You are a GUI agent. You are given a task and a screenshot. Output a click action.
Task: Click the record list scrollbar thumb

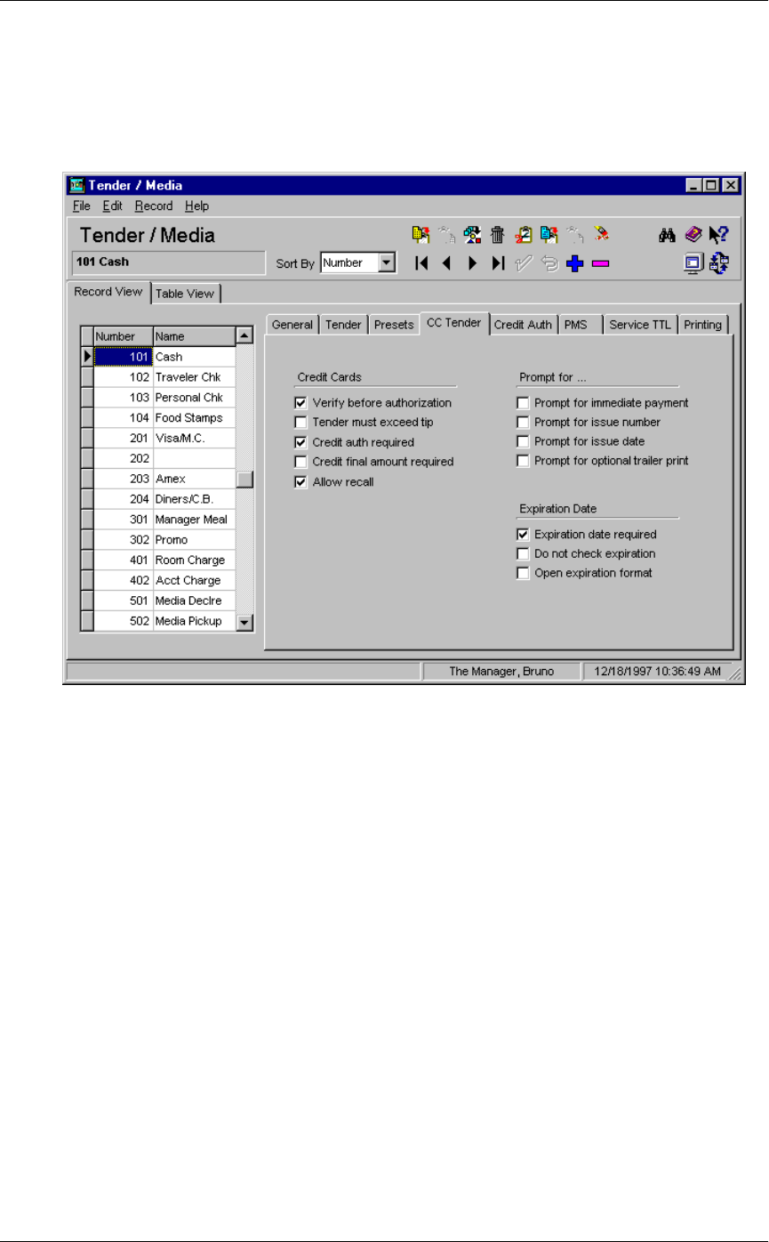[x=244, y=480]
